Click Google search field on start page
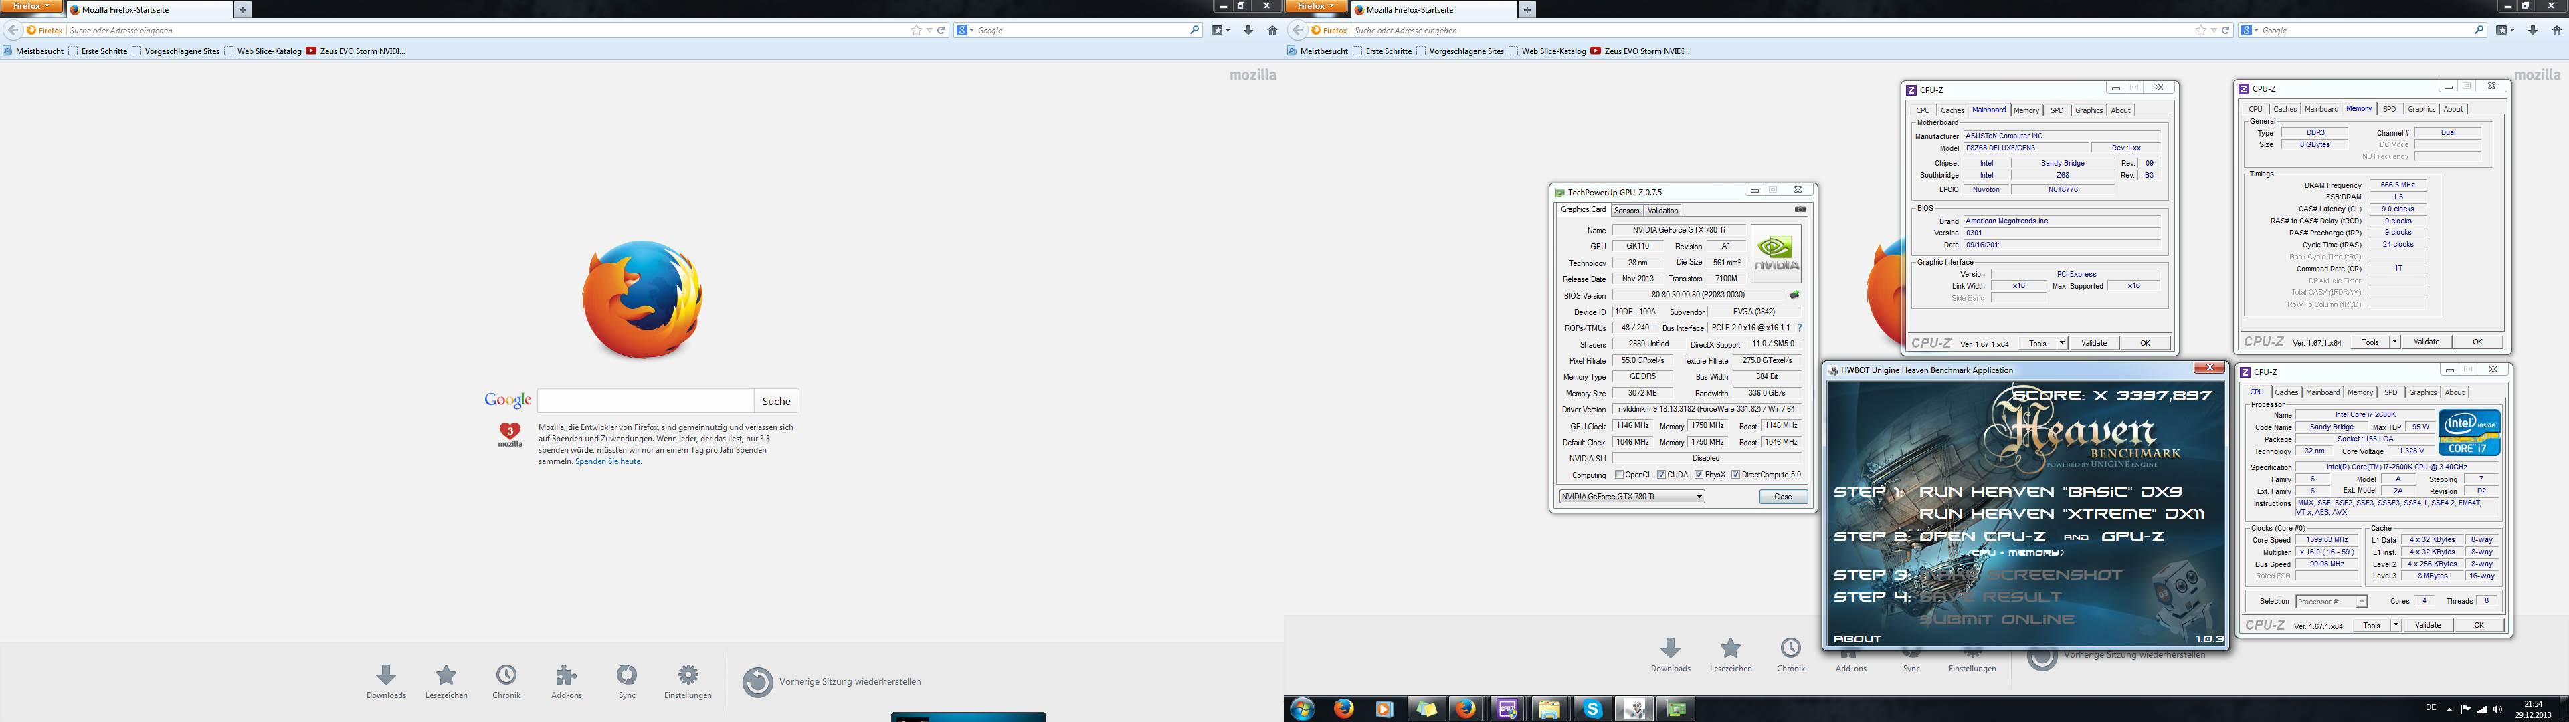This screenshot has width=2569, height=722. [645, 401]
